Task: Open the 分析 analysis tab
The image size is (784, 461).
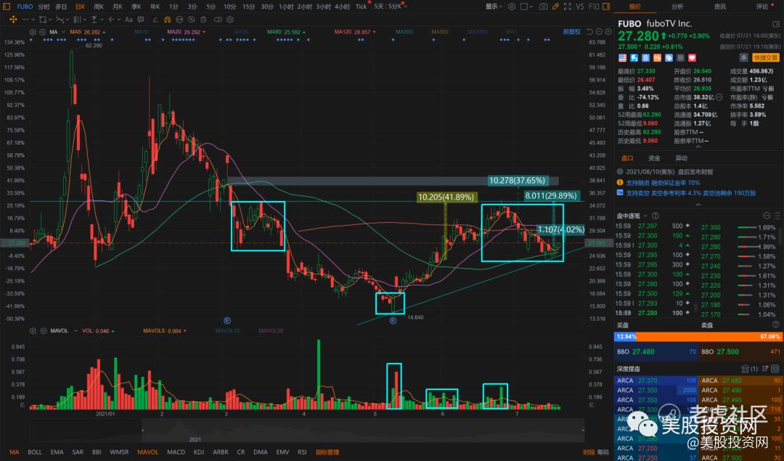Action: click(x=677, y=7)
